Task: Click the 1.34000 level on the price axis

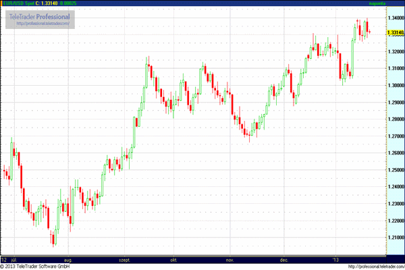Action: tap(396, 19)
